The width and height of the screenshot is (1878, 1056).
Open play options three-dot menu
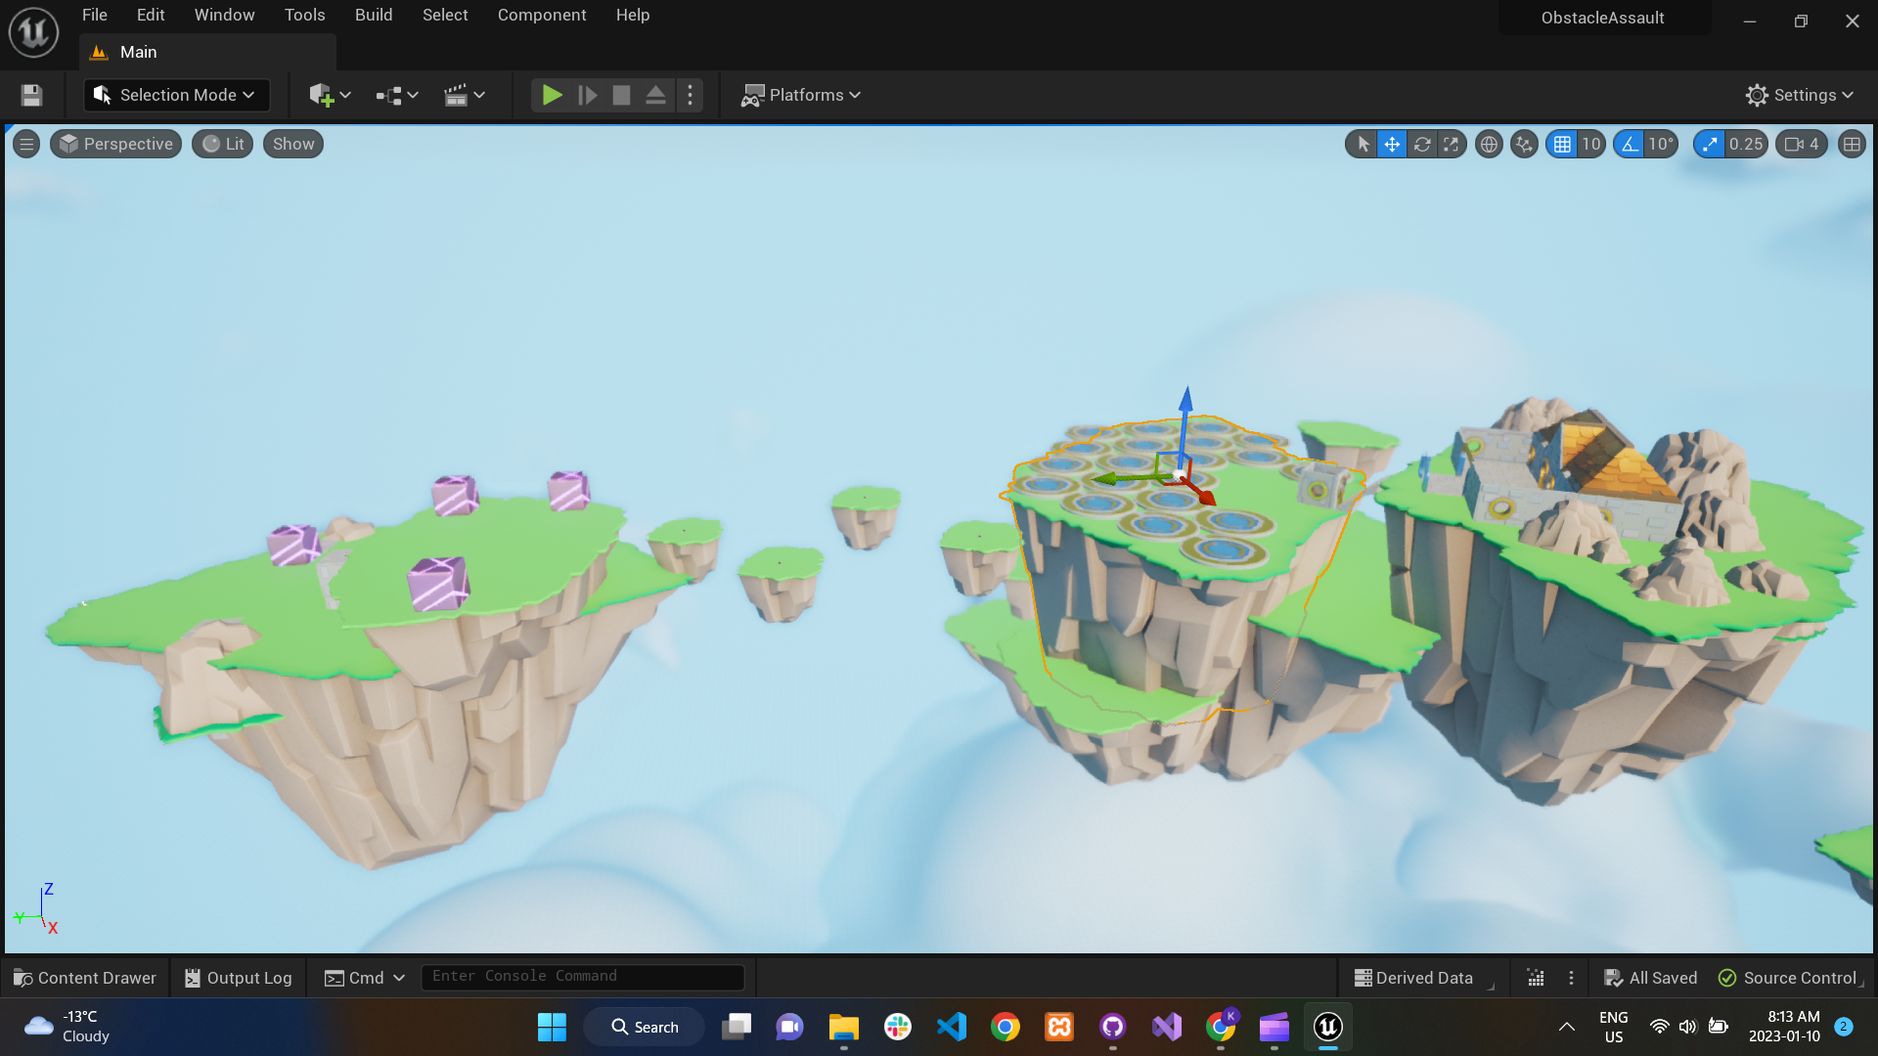click(691, 95)
